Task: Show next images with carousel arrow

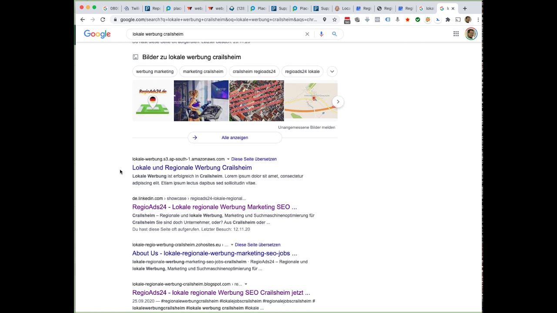Action: click(x=338, y=102)
